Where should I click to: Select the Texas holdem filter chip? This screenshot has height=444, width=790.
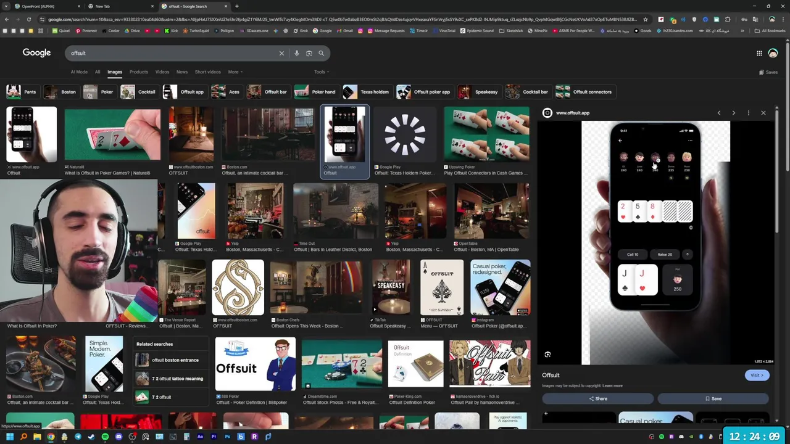coord(367,92)
